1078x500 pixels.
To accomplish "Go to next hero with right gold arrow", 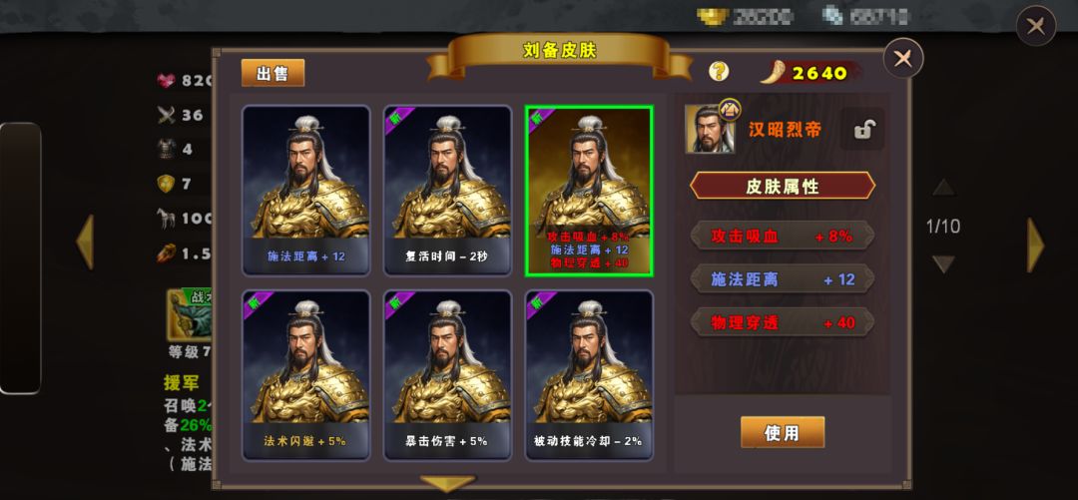I will pos(1035,245).
